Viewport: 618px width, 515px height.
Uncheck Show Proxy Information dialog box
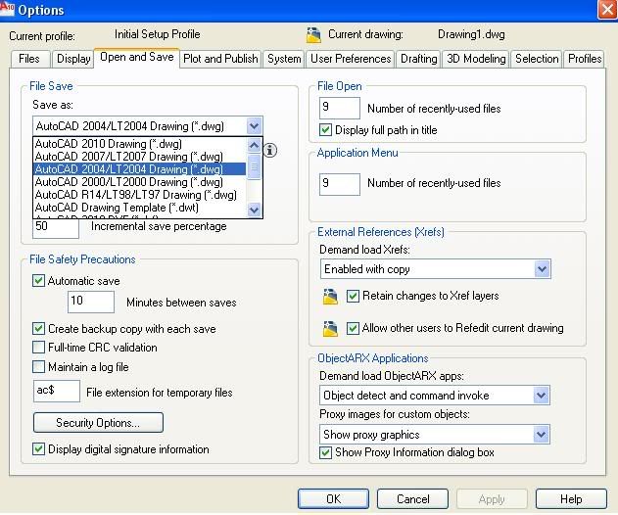point(325,452)
